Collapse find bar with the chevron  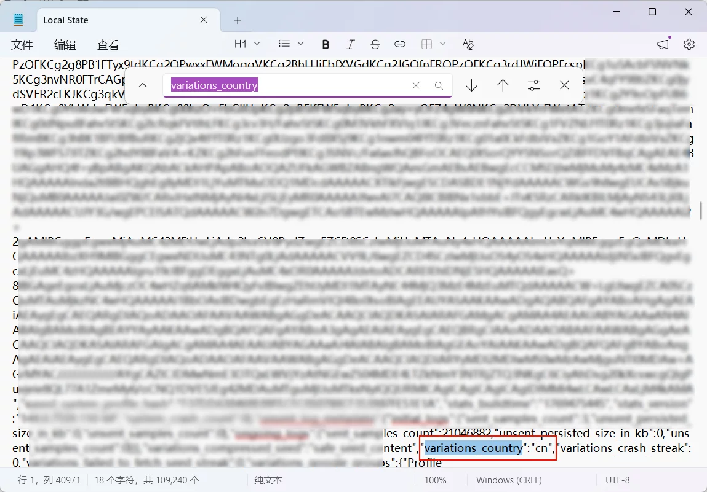[143, 85]
